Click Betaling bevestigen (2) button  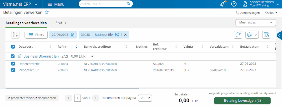pyautogui.click(x=242, y=101)
